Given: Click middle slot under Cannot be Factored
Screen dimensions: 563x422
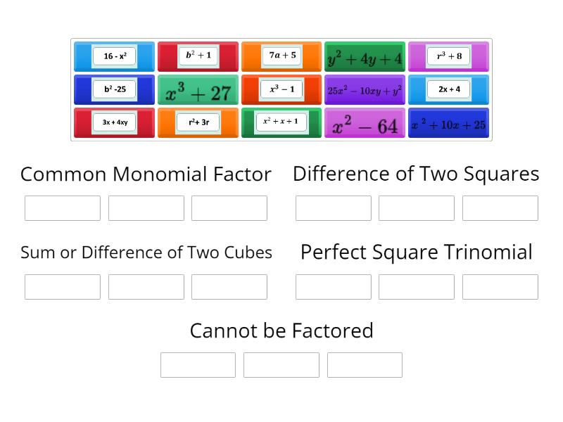Looking at the screenshot, I should pyautogui.click(x=281, y=364).
